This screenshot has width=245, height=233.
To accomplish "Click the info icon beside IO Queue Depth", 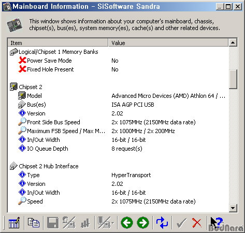I will (22, 148).
